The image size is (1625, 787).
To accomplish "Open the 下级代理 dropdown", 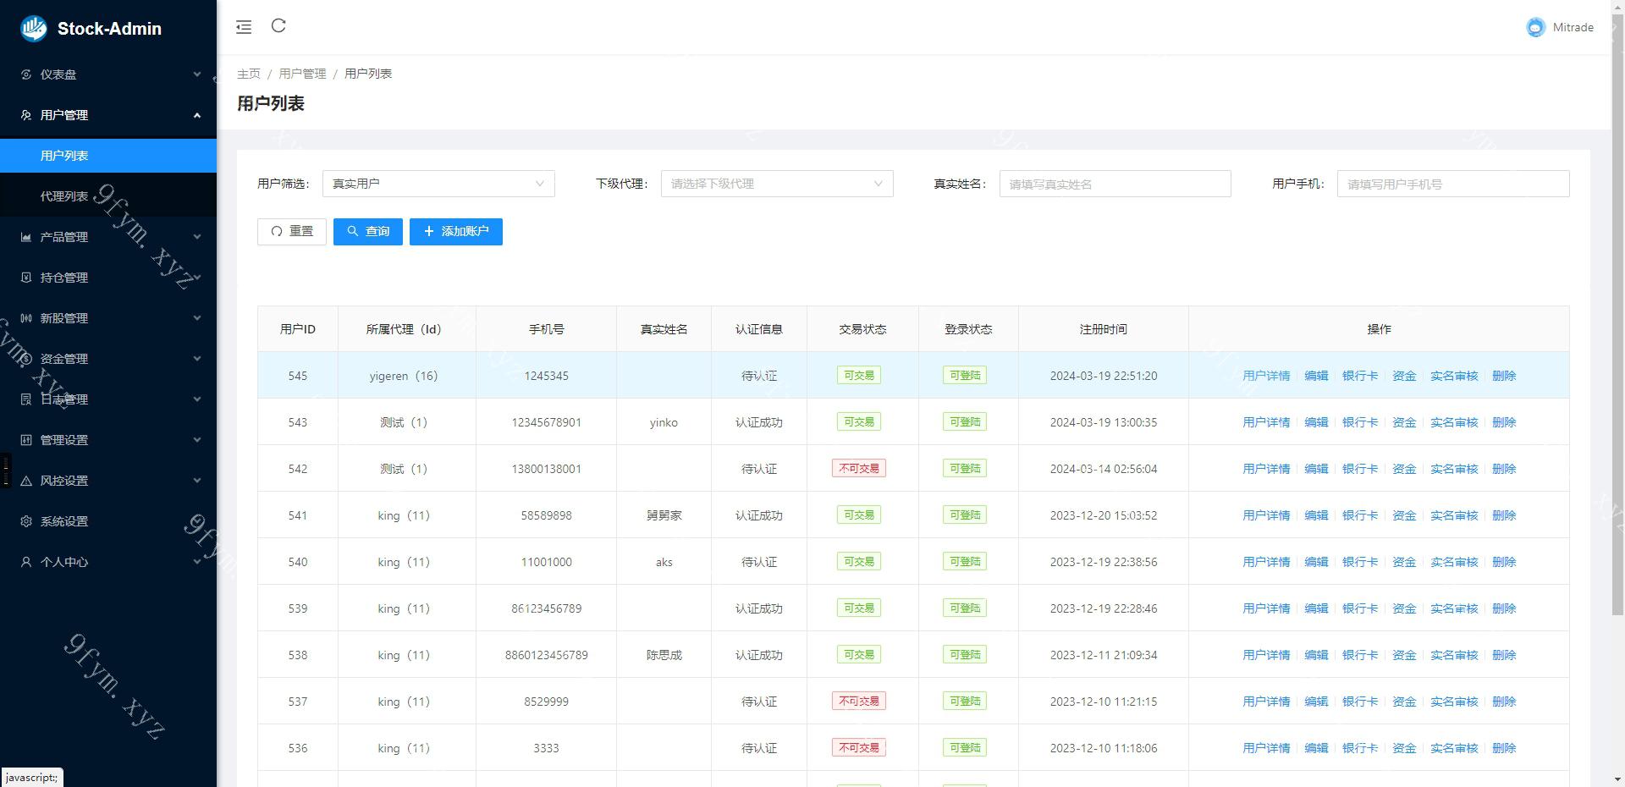I will [777, 184].
